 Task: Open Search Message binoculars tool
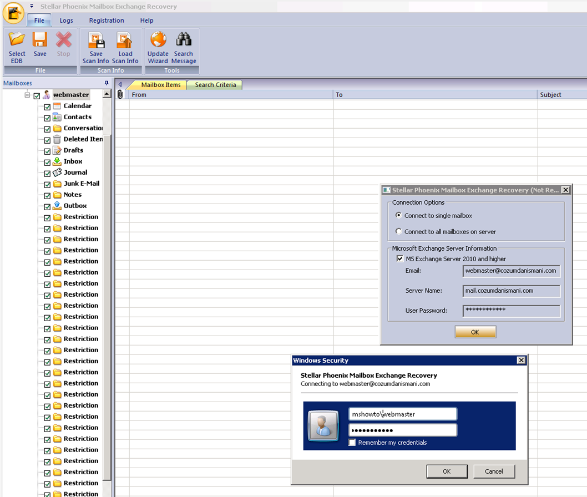(184, 40)
